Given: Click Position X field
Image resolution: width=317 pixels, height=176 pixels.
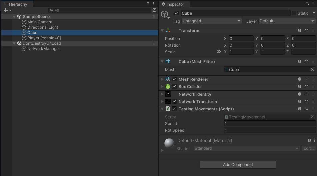Looking at the screenshot, I should coord(241,38).
